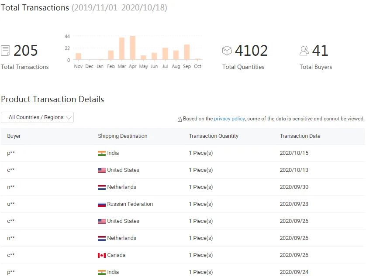Click the privacy lock icon
The width and height of the screenshot is (366, 277).
point(180,120)
